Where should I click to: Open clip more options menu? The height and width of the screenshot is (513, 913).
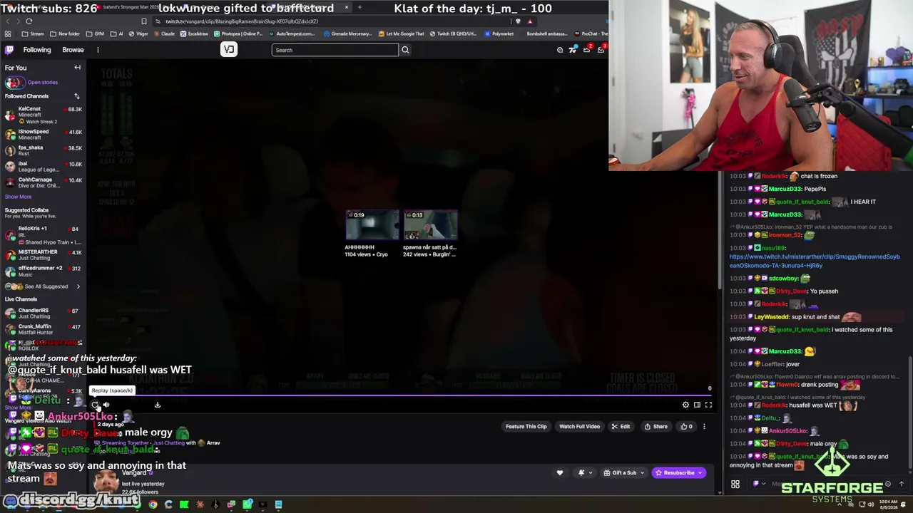[x=704, y=427]
